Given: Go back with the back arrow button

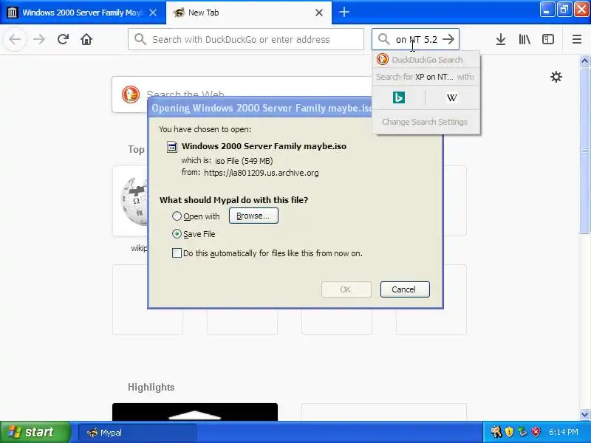Looking at the screenshot, I should [15, 39].
